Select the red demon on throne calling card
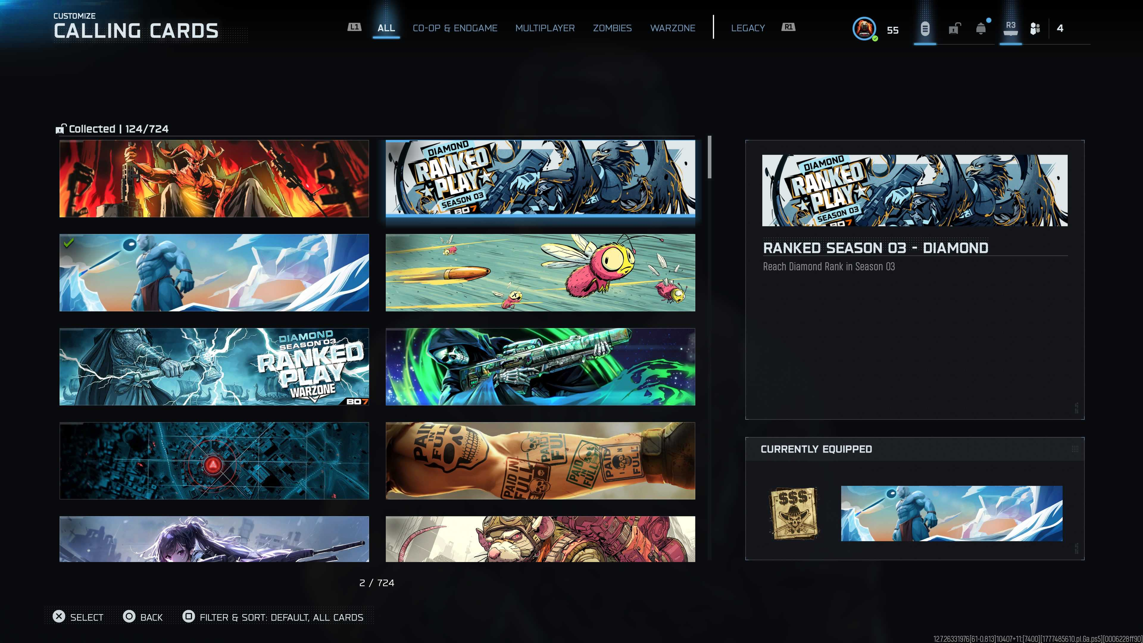 click(x=214, y=179)
